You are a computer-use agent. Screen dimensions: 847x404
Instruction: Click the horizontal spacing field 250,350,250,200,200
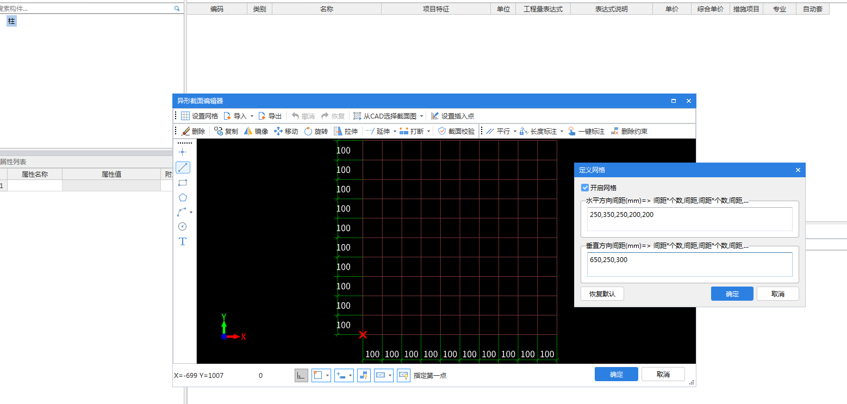tap(689, 219)
